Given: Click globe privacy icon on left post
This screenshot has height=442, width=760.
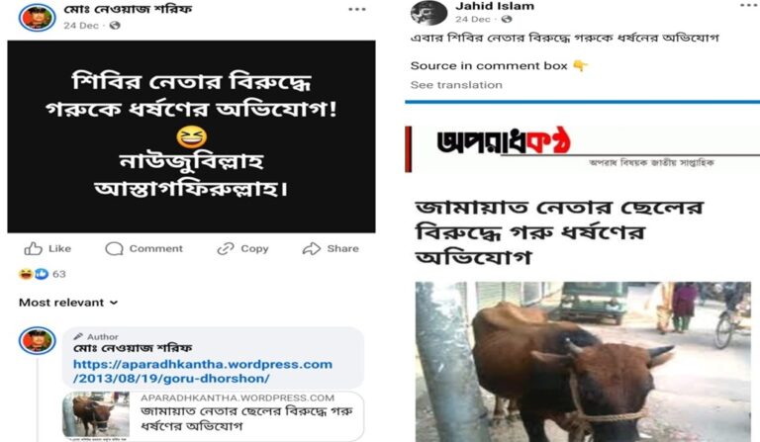Looking at the screenshot, I should pyautogui.click(x=115, y=25).
